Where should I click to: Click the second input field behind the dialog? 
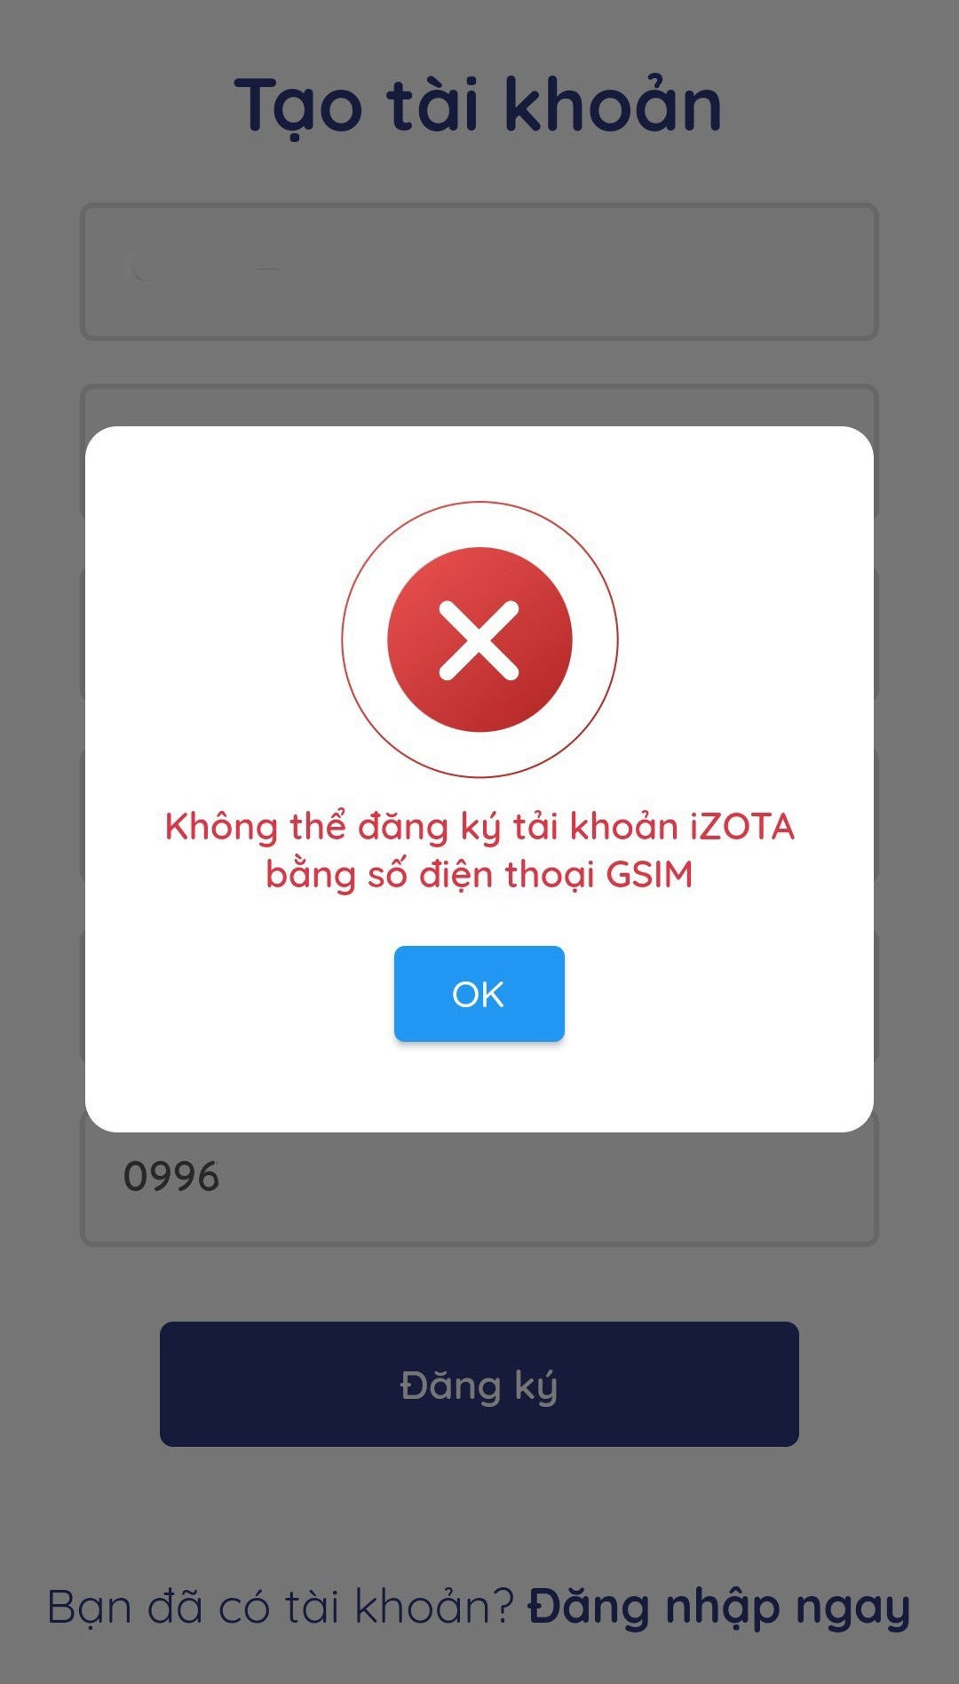tap(479, 405)
